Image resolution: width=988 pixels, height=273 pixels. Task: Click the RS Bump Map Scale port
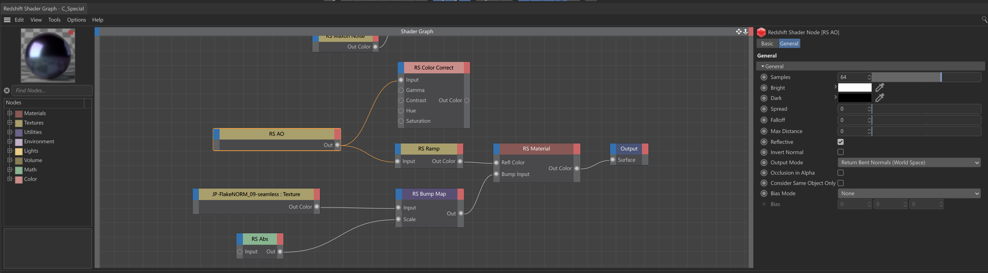398,219
